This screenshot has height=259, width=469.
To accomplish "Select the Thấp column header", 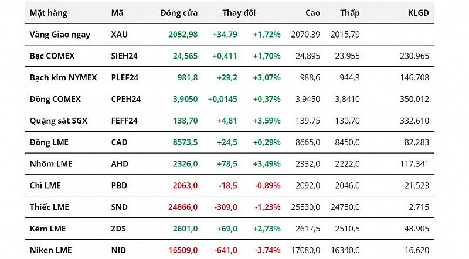I will [349, 12].
